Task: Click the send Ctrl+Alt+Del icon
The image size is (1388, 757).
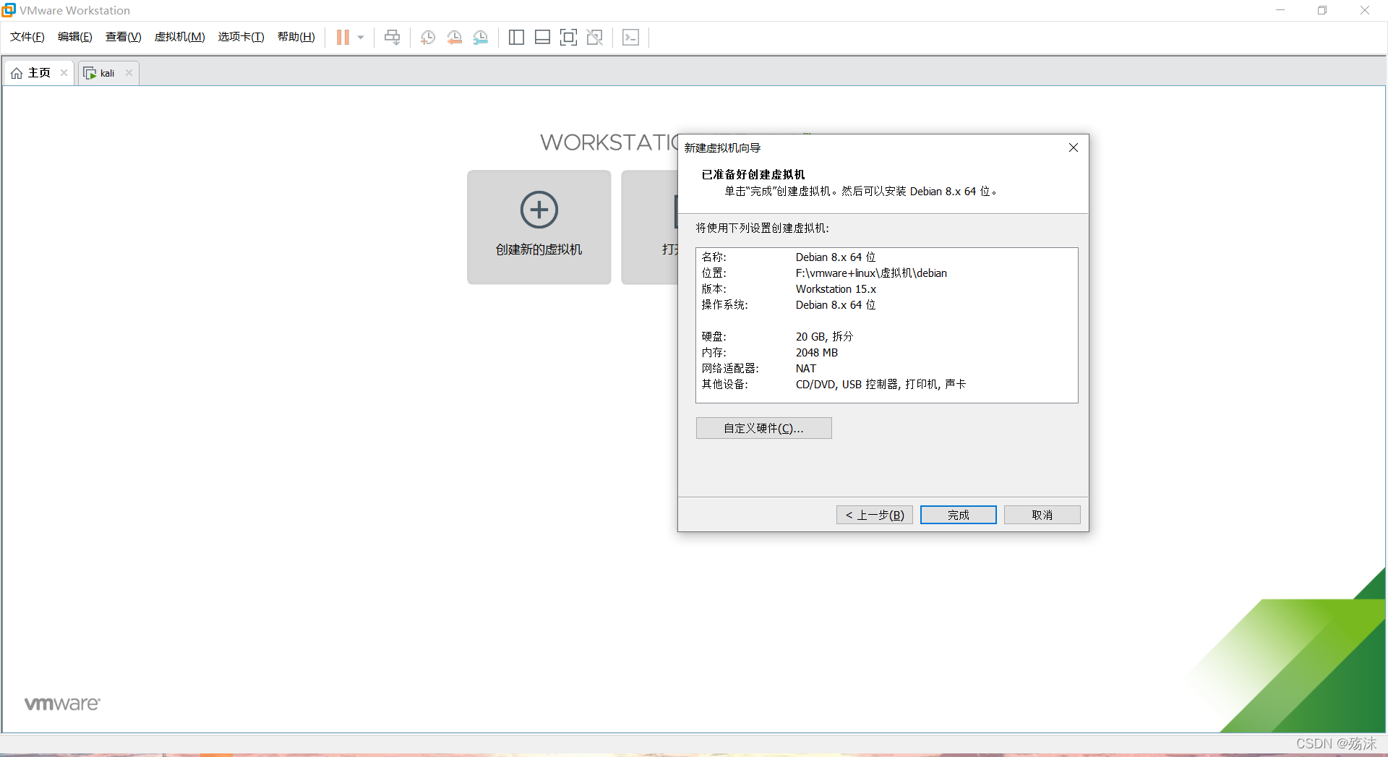Action: click(392, 38)
